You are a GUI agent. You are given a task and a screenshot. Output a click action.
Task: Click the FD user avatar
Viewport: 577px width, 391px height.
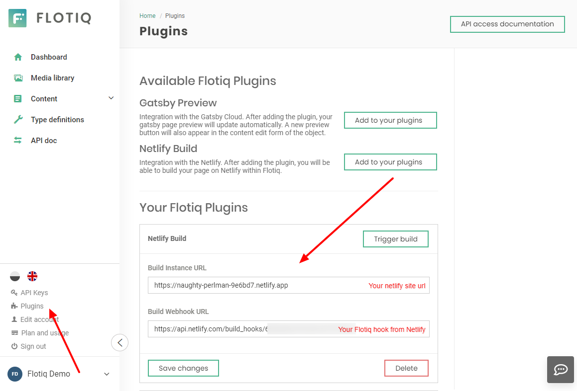(15, 374)
